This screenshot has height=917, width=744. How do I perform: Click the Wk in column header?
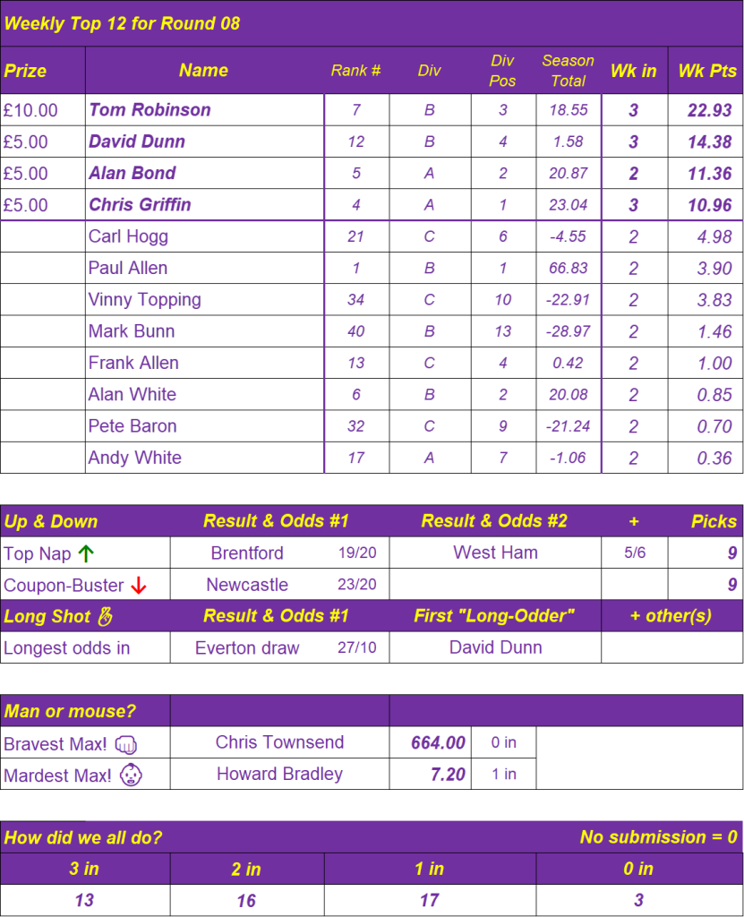tap(634, 71)
